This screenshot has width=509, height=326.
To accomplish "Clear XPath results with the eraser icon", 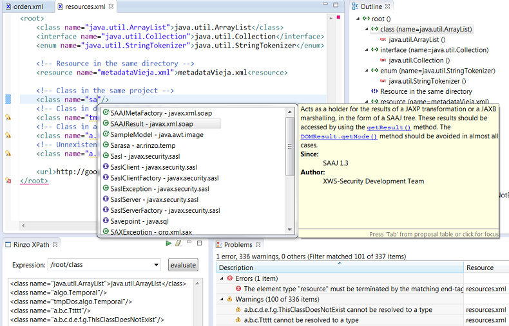I will click(x=178, y=244).
